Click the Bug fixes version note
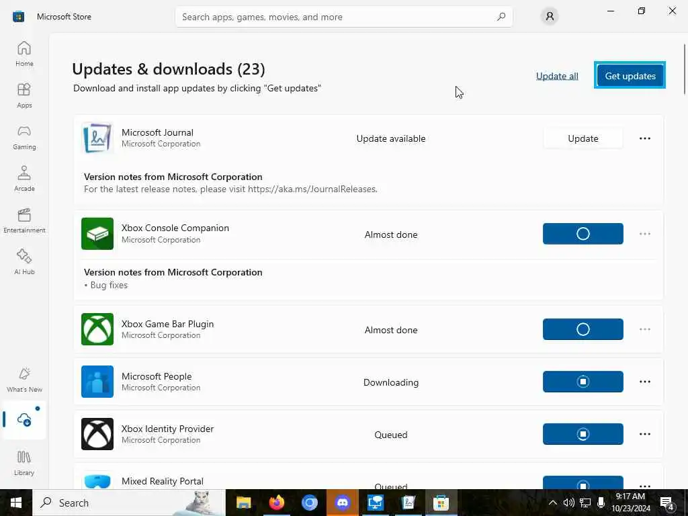Image resolution: width=688 pixels, height=516 pixels. pyautogui.click(x=105, y=285)
